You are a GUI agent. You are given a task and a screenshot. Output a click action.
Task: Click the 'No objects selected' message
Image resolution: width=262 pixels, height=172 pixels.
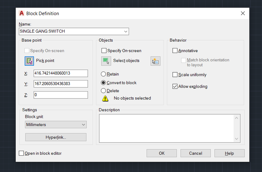(132, 98)
